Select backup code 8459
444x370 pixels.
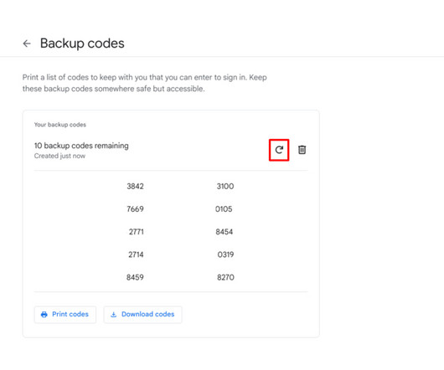(x=135, y=277)
